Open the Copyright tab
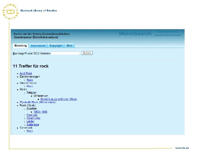This screenshot has width=208, height=156. click(x=56, y=46)
